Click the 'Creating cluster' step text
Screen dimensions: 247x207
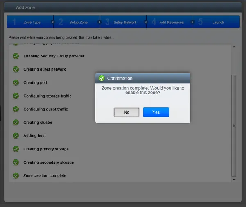tap(38, 122)
